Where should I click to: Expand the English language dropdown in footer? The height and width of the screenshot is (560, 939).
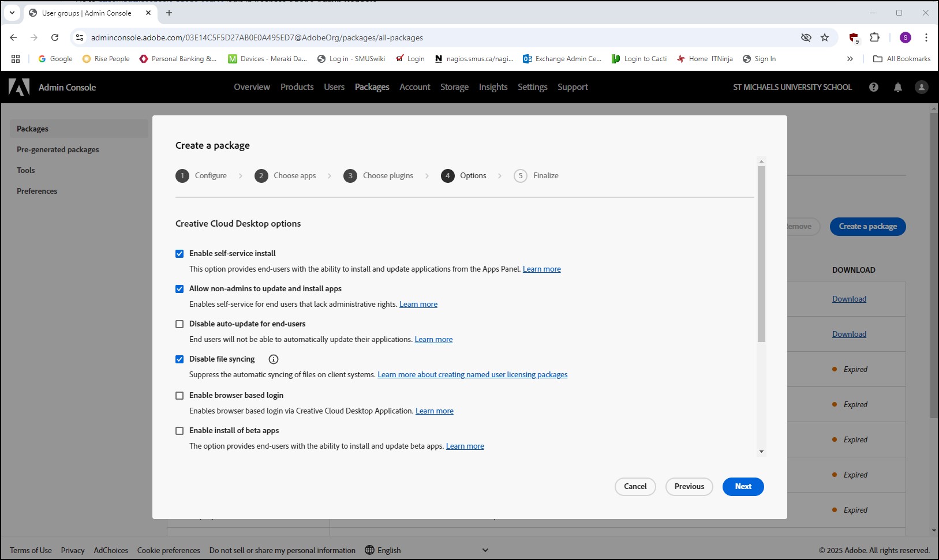point(427,550)
